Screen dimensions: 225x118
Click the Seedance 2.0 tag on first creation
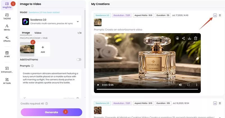pos(102,15)
